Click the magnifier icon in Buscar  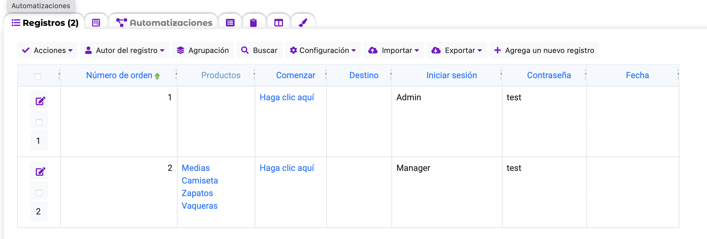(x=245, y=50)
